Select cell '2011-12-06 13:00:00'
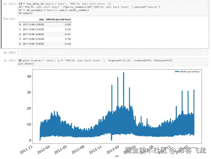This screenshot has height=159, width=211. click(33, 25)
